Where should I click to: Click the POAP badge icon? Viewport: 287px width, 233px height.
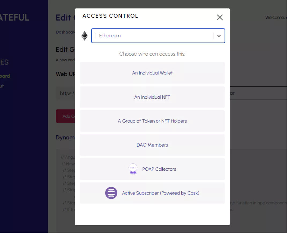[133, 169]
